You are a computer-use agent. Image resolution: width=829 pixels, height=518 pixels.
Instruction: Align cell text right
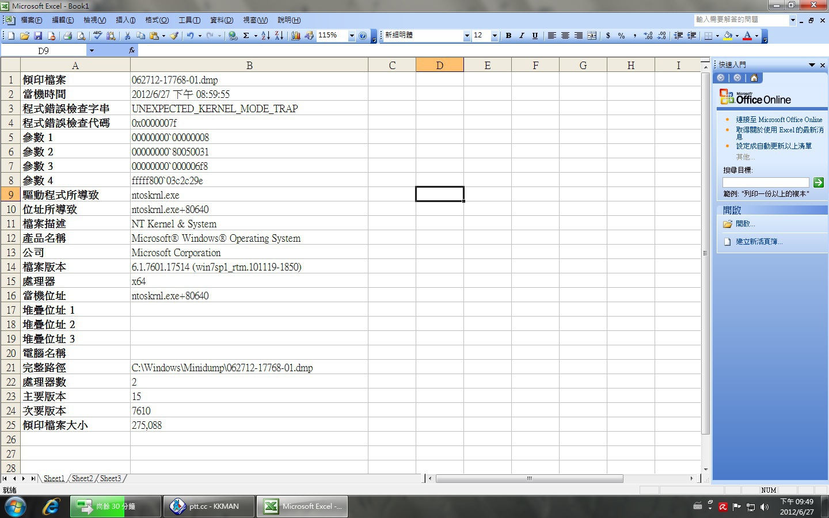click(578, 36)
